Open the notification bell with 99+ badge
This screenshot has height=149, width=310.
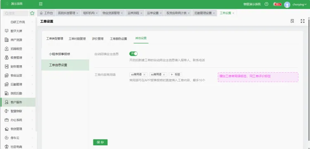click(x=277, y=4)
